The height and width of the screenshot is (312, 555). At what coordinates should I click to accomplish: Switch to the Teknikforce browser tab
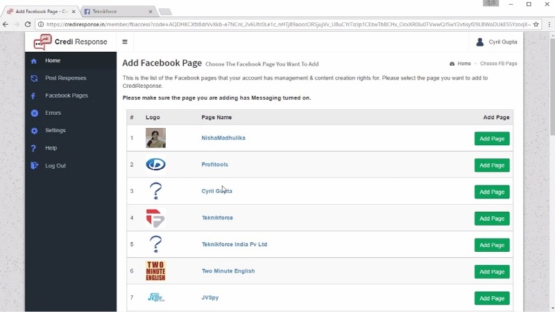[x=119, y=11]
